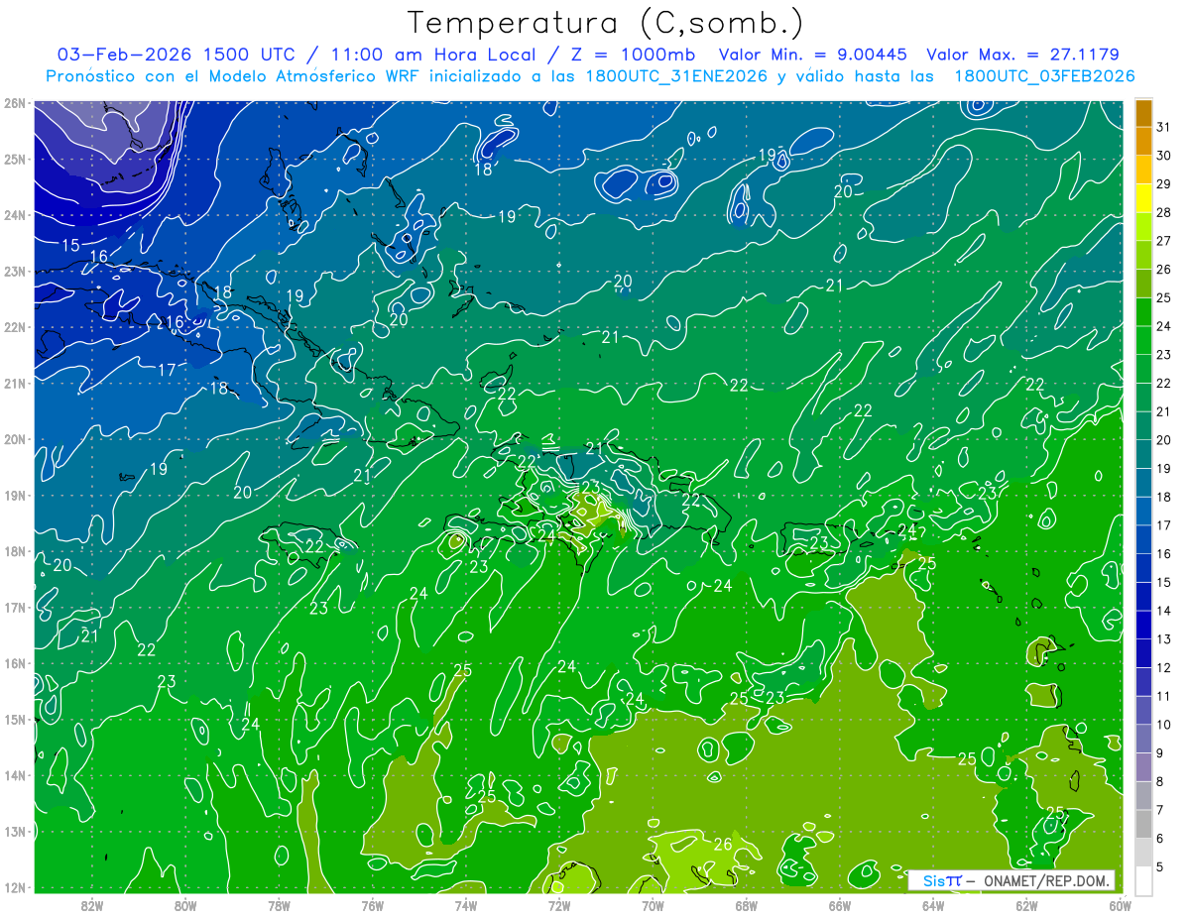Click the "20N" latitude axis label
Viewport: 1190px width, 919px height.
(15, 439)
